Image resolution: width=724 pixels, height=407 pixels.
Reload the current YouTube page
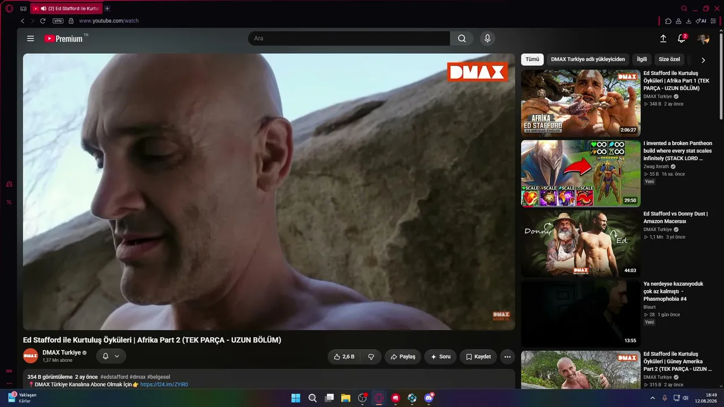[43, 21]
